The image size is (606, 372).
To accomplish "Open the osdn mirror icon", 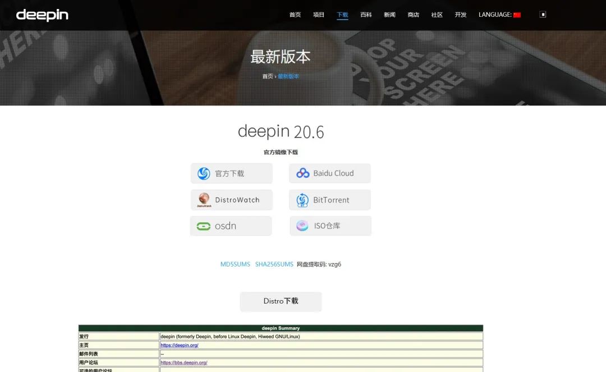I will (x=203, y=226).
